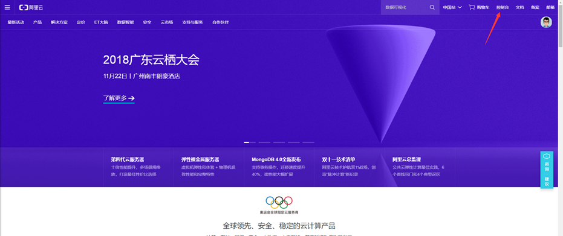Open the 解决方案 navigation menu
The height and width of the screenshot is (236, 563).
tap(59, 22)
